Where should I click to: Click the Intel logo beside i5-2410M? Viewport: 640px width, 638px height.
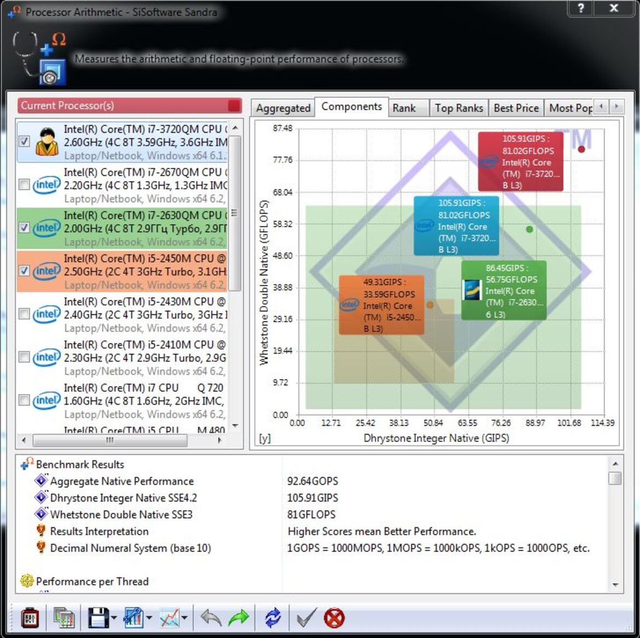click(47, 357)
